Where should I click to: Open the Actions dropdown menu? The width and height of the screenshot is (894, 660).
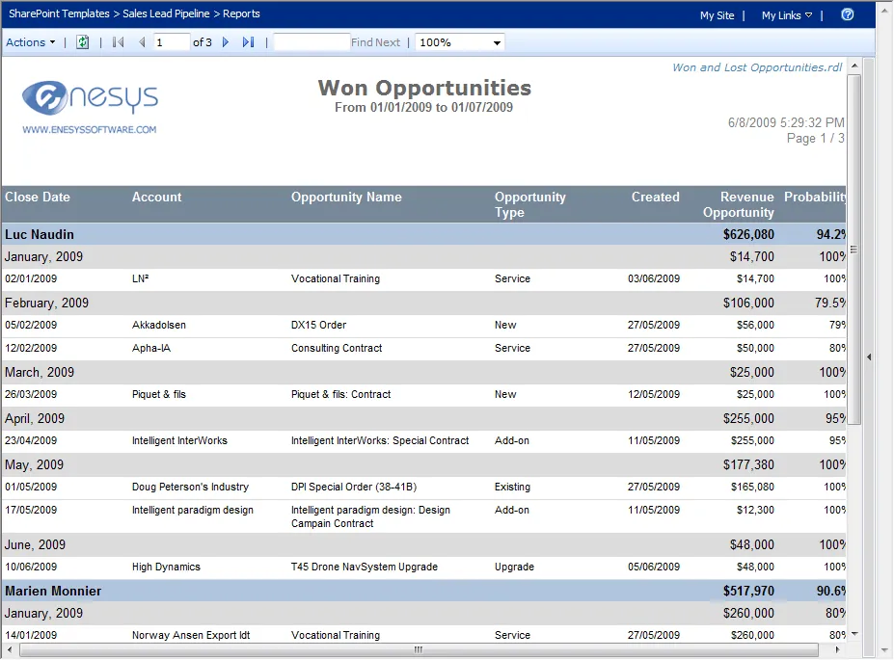31,42
